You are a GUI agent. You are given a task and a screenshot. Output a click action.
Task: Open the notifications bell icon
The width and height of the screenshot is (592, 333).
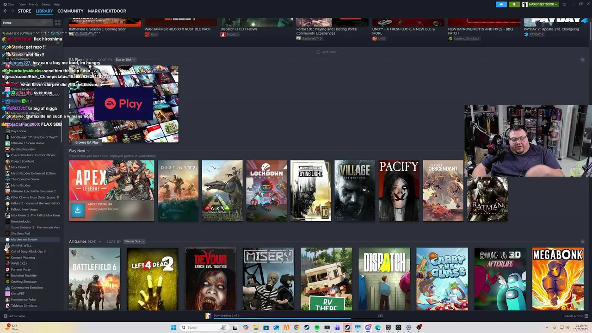point(514,4)
